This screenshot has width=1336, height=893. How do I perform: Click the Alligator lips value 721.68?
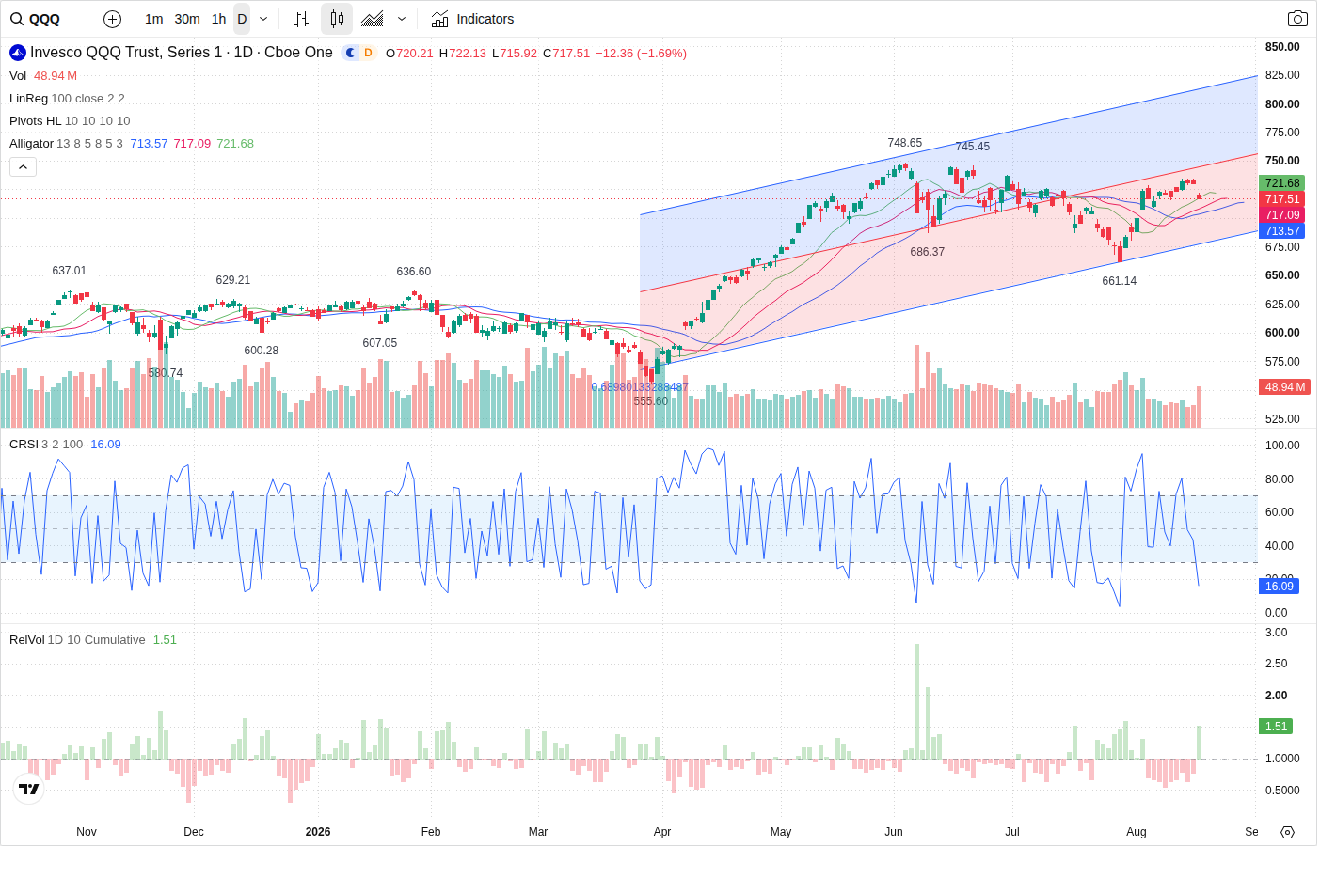coord(235,144)
